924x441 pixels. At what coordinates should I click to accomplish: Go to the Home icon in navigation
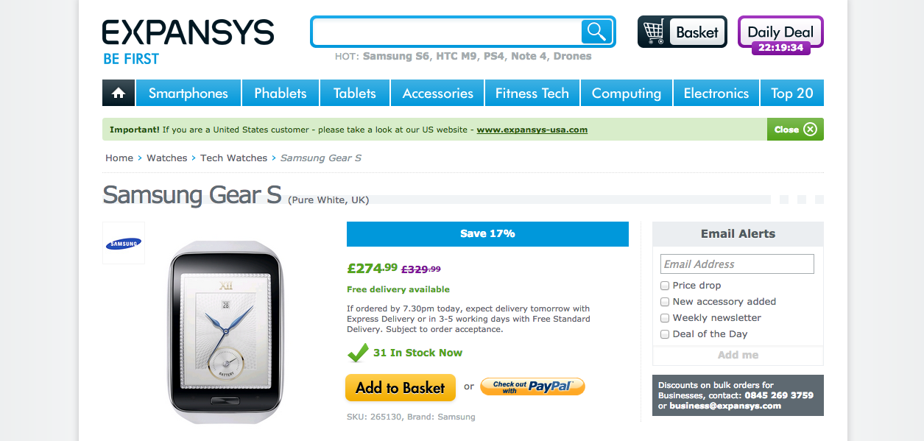(x=119, y=94)
